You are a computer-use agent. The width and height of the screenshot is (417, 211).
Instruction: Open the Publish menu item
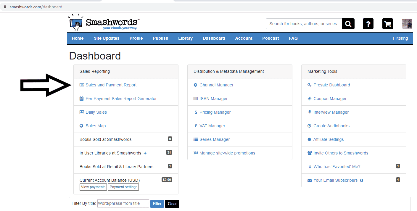click(160, 38)
